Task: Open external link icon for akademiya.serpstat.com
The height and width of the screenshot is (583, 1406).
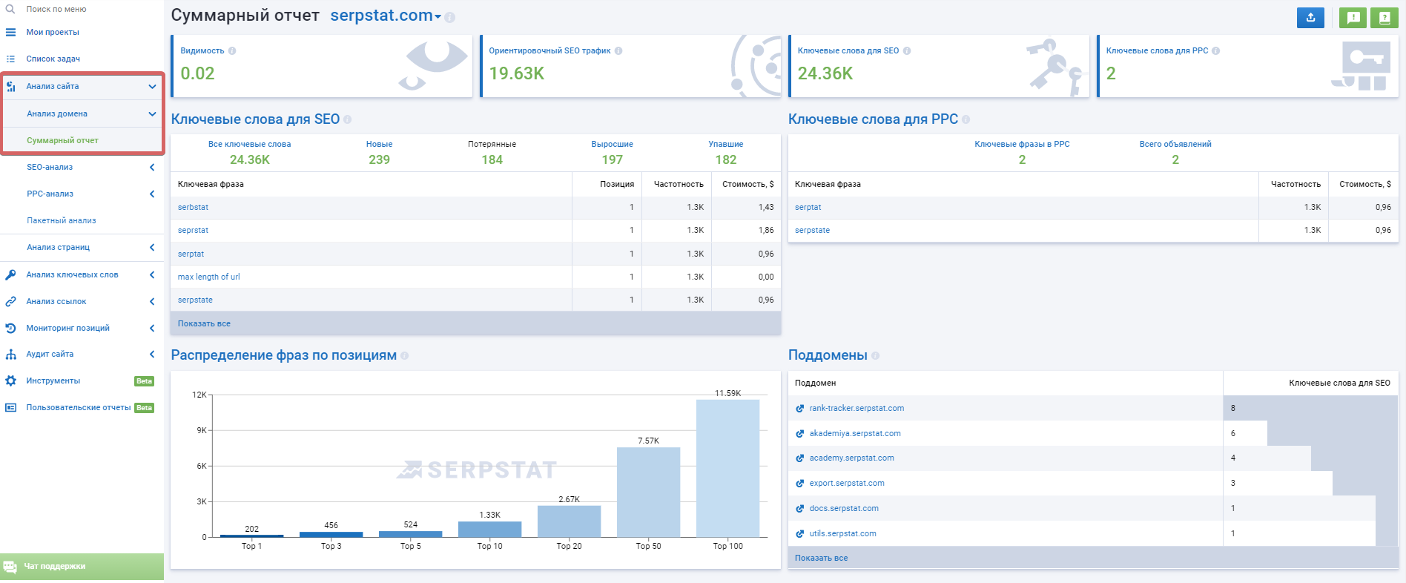Action: [x=799, y=434]
